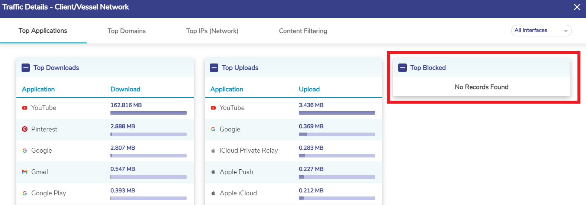Screen dimensions: 586x205
Task: Click the YouTube 162.816 MB download bar
Action: pos(148,113)
